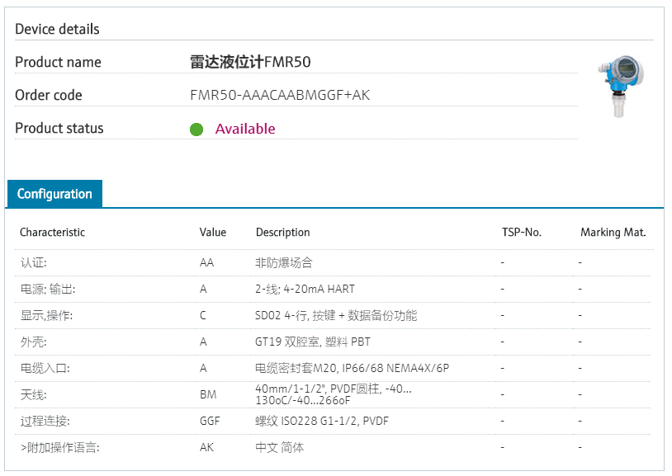Select the >附加操作语言 row

pyautogui.click(x=334, y=448)
